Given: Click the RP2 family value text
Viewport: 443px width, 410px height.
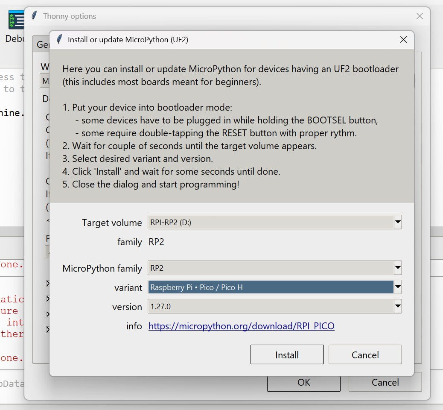Looking at the screenshot, I should 156,242.
